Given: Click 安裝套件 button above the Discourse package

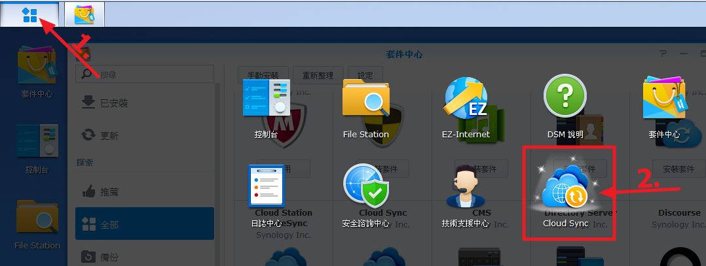Looking at the screenshot, I should pos(679,169).
